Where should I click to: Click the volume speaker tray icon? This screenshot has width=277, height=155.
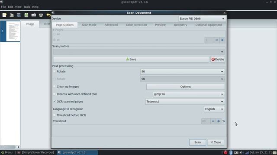coord(241,152)
